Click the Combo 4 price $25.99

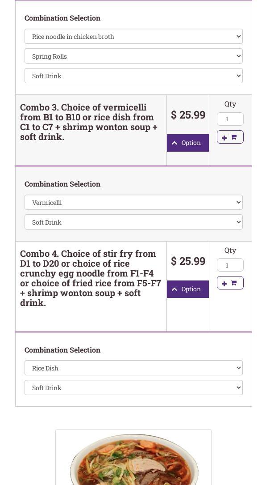[188, 261]
